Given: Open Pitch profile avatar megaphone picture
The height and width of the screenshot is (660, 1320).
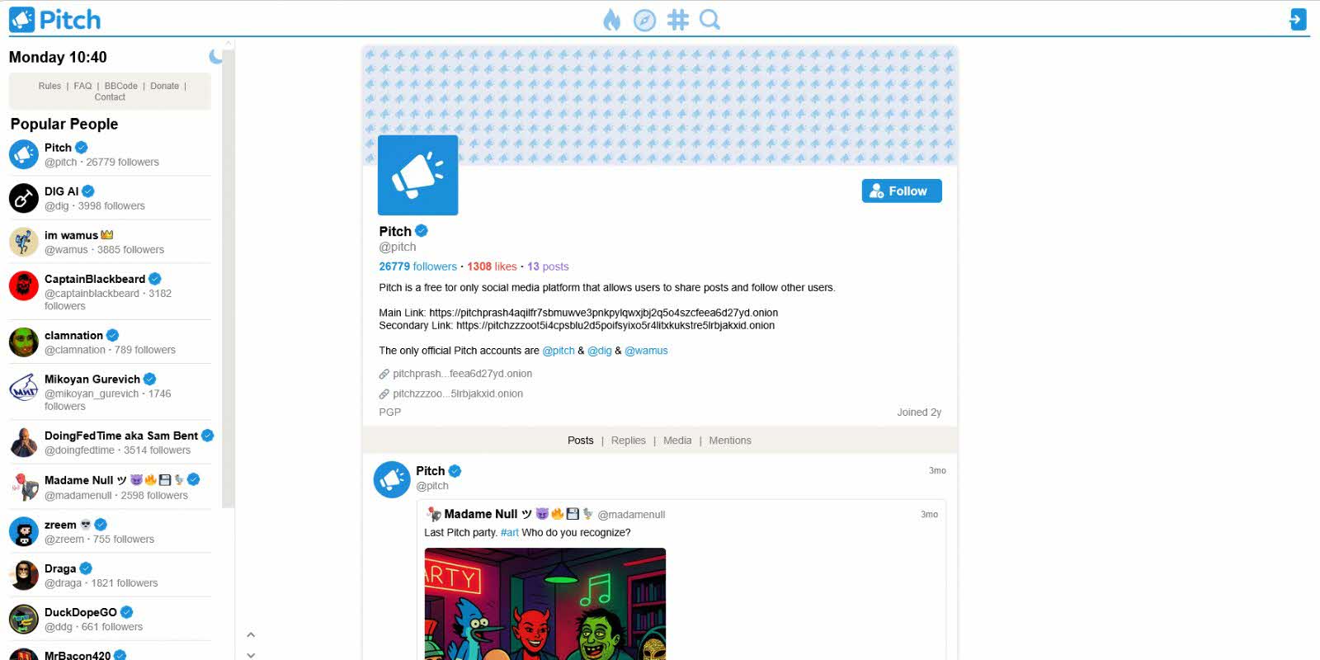Looking at the screenshot, I should pos(417,176).
